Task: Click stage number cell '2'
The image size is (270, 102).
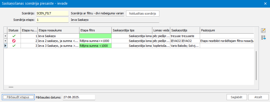Action: [x=29, y=41]
